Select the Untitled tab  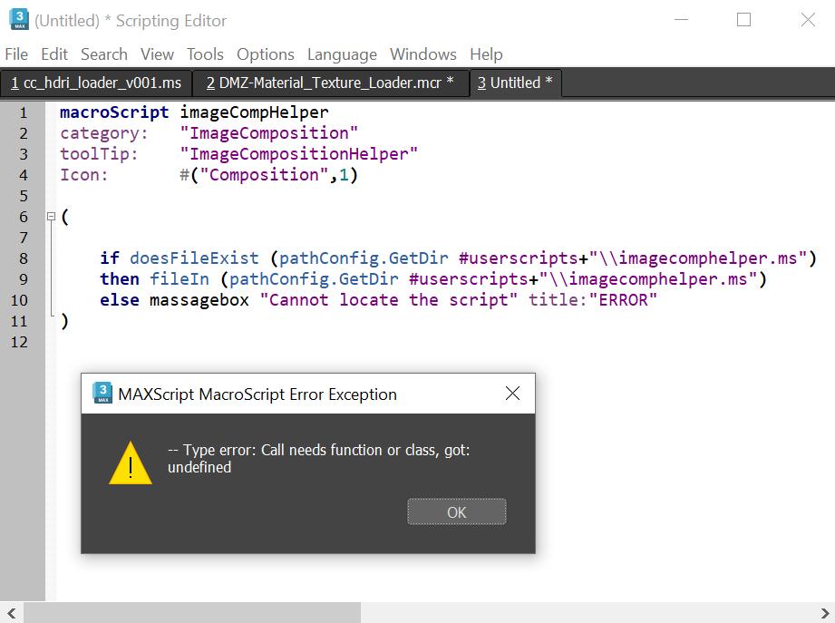coord(515,83)
